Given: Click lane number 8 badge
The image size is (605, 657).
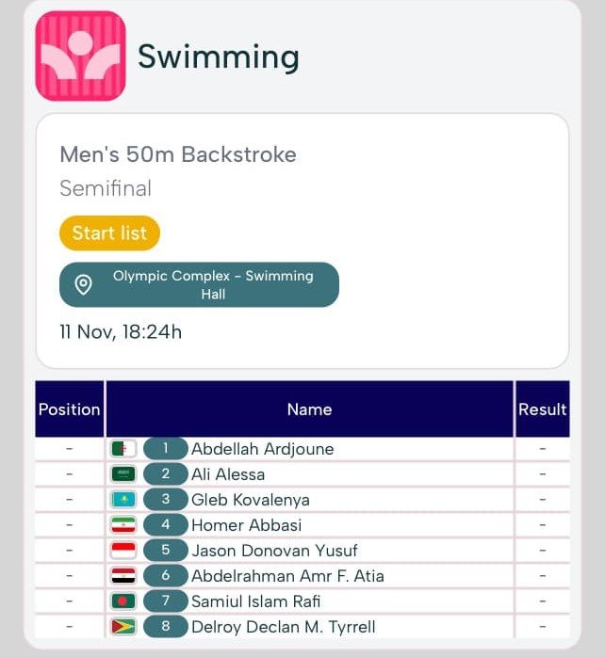Looking at the screenshot, I should [166, 627].
